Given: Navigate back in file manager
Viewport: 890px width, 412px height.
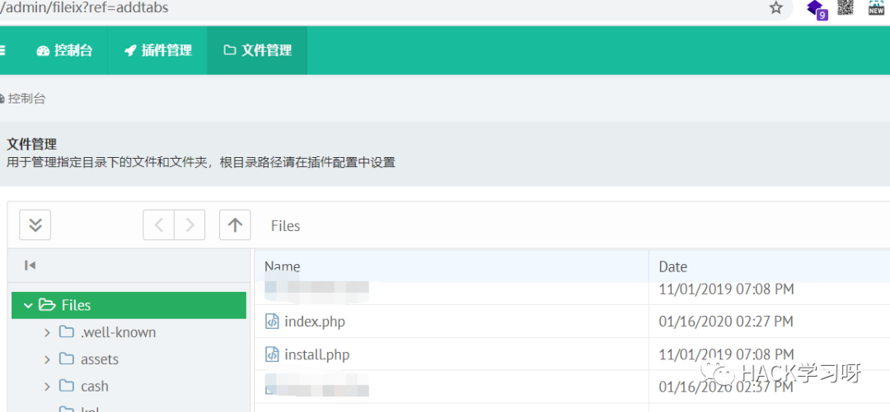Looking at the screenshot, I should (159, 225).
